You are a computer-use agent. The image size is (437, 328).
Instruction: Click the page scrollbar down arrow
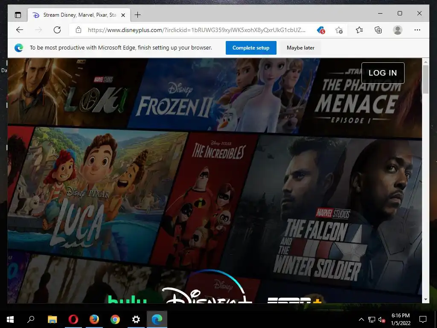pos(425,299)
